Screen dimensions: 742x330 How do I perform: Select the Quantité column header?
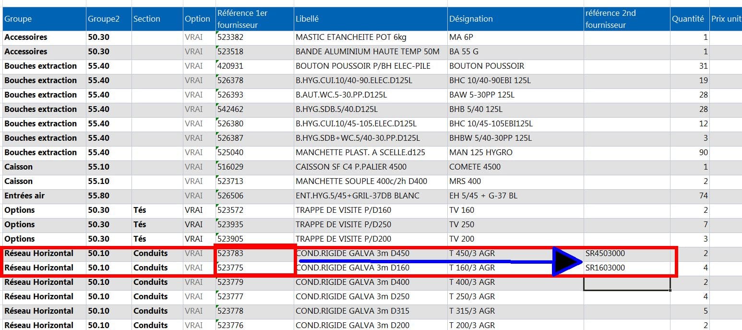(x=690, y=19)
